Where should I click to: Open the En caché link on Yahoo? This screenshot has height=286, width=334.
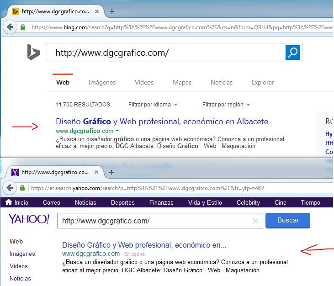pos(134,254)
